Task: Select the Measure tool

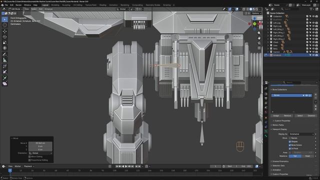Action: [4, 60]
